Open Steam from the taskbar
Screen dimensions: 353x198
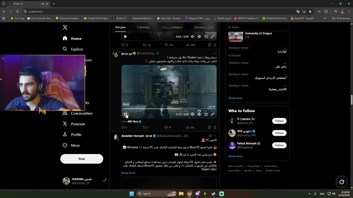213,194
